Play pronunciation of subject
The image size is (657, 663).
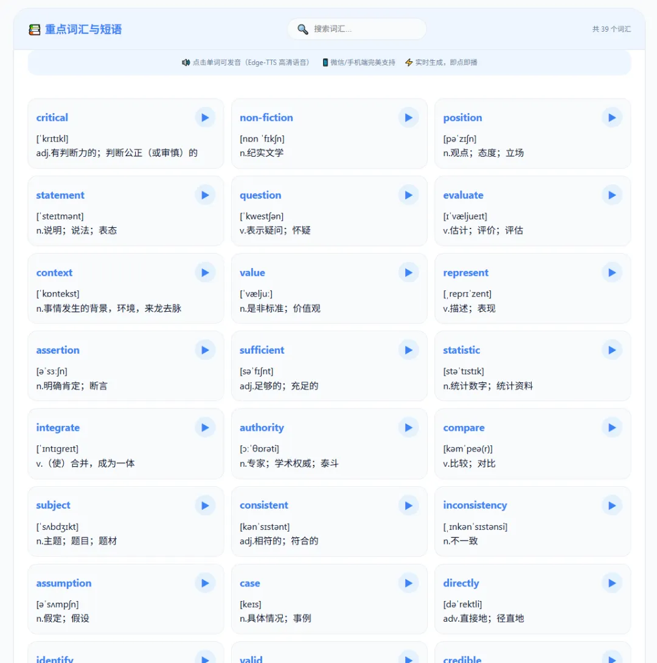[206, 505]
